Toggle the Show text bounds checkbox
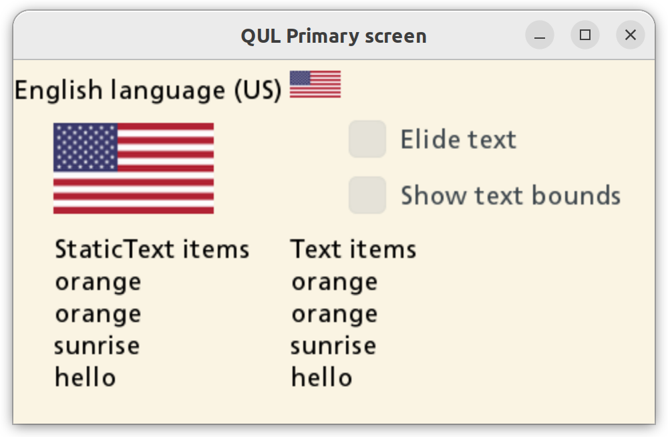This screenshot has width=668, height=437. click(x=367, y=195)
